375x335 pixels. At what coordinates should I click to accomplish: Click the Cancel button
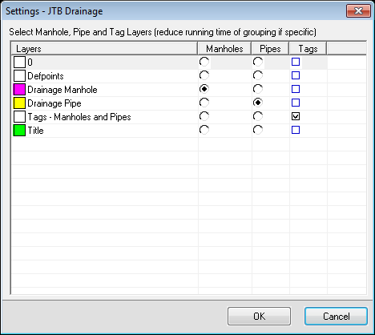(336, 317)
